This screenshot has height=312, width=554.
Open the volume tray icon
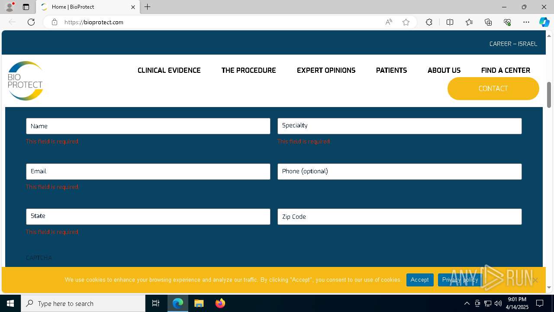[x=498, y=303]
